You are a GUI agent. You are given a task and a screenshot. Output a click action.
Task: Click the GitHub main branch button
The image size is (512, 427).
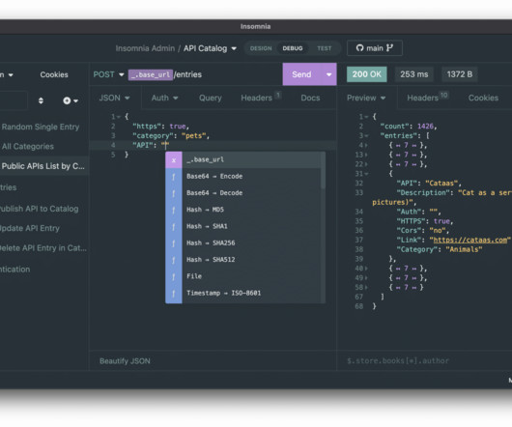(x=375, y=48)
